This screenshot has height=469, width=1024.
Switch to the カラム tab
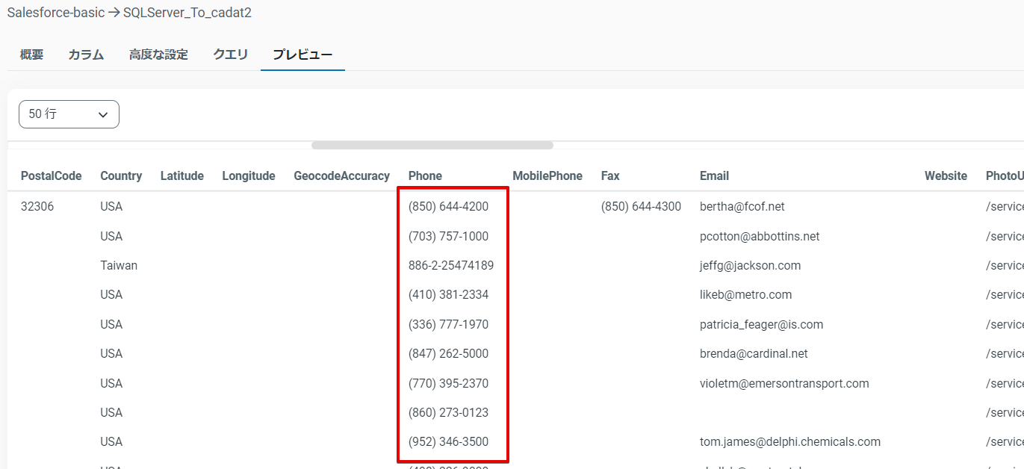[86, 55]
